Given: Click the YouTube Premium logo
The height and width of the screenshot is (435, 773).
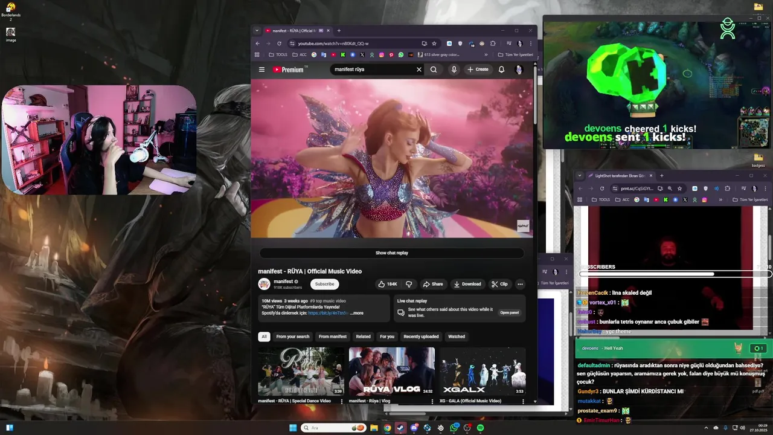Looking at the screenshot, I should click(x=289, y=69).
